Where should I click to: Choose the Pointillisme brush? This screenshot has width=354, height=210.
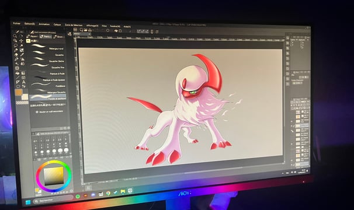[x=48, y=85]
